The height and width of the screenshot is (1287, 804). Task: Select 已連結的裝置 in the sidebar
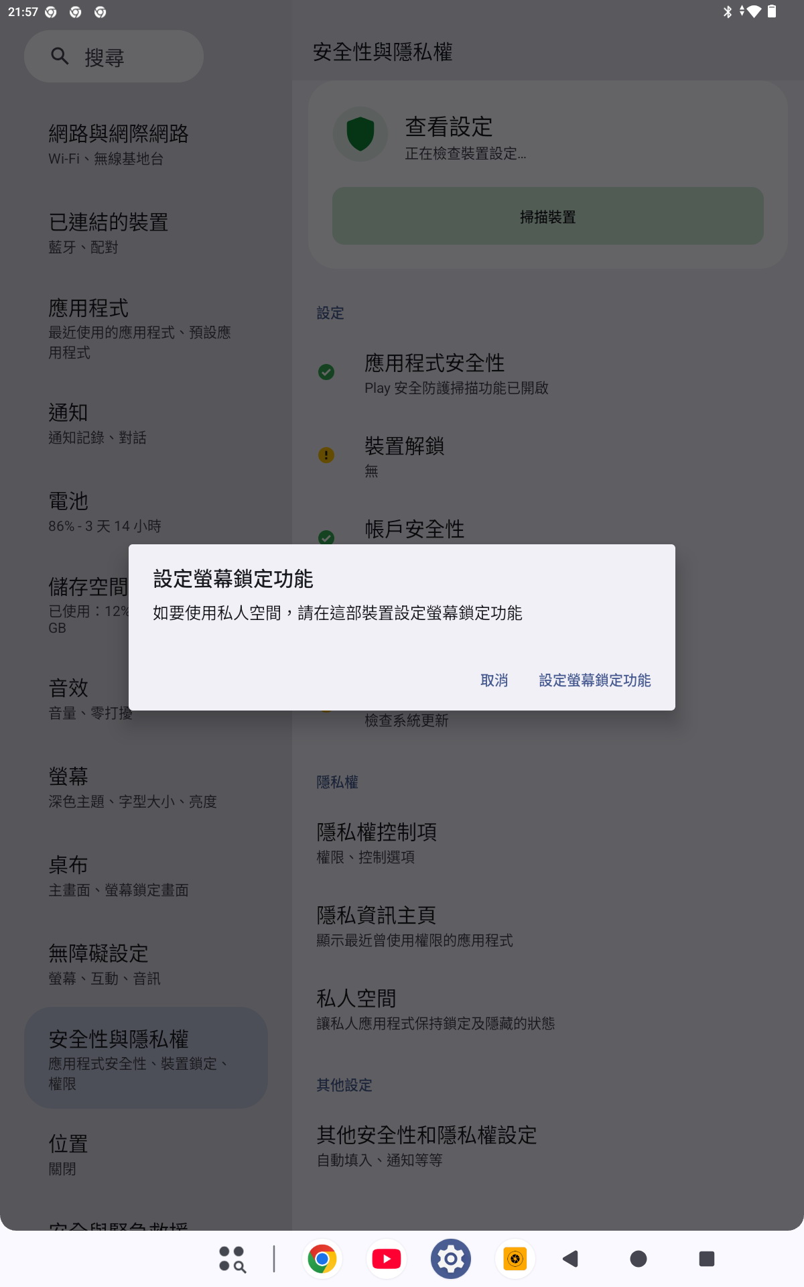[x=146, y=233]
